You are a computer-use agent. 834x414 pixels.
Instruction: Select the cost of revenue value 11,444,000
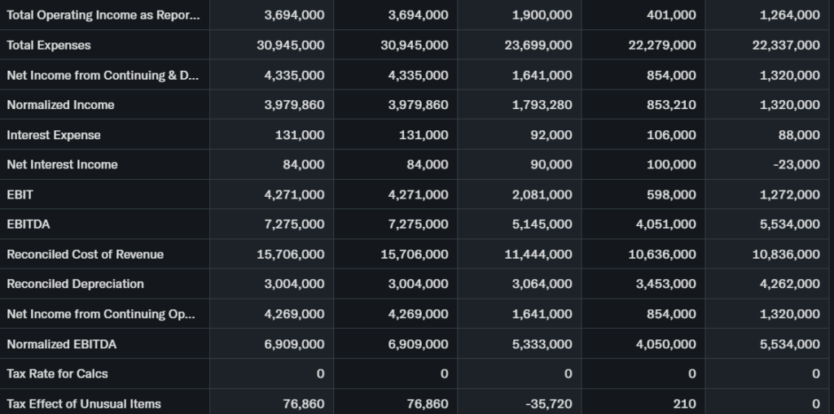(538, 255)
